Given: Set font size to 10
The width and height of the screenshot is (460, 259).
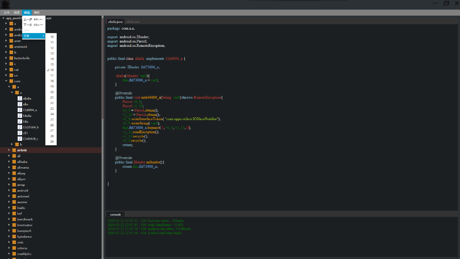Looking at the screenshot, I should [x=51, y=37].
